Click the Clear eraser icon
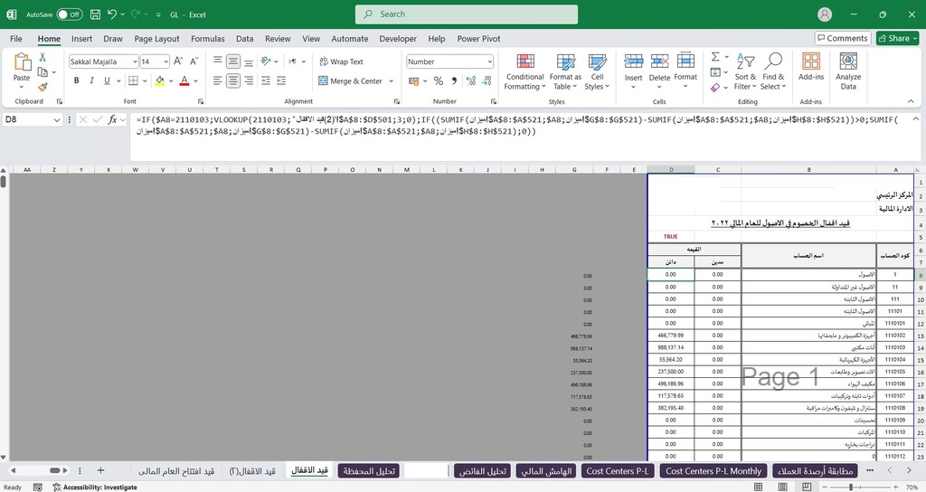This screenshot has height=492, width=926. coord(715,88)
